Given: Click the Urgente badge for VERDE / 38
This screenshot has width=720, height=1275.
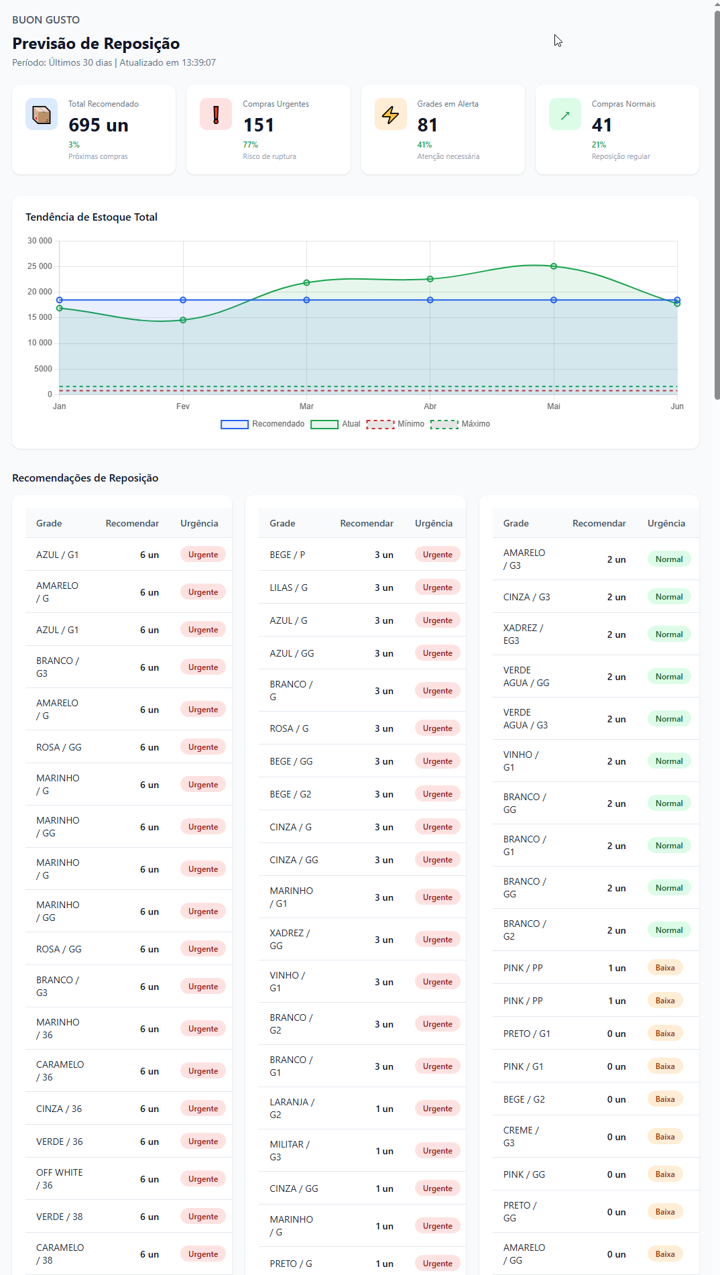Looking at the screenshot, I should (x=202, y=1217).
